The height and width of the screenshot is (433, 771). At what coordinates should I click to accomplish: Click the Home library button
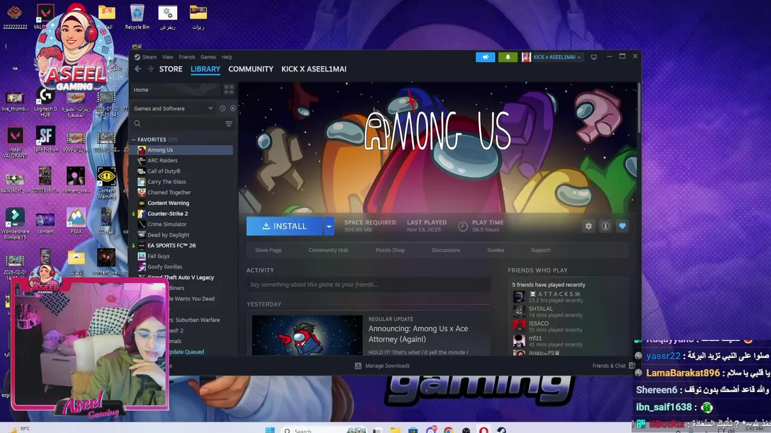tap(176, 90)
